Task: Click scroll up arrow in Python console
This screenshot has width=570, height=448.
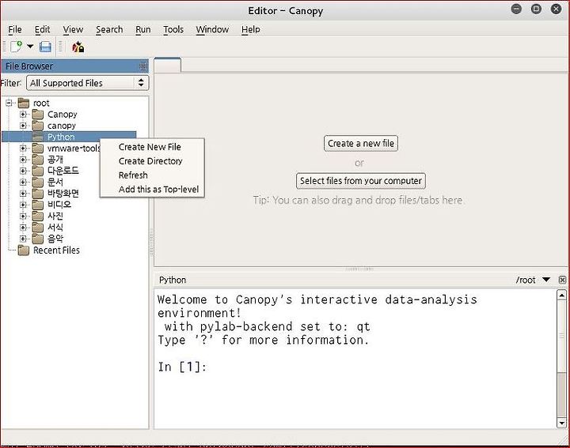Action: click(561, 296)
